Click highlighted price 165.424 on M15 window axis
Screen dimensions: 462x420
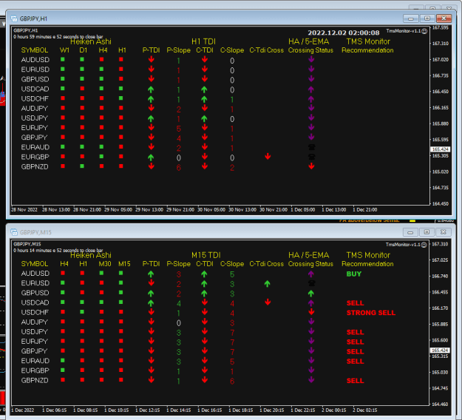[441, 350]
